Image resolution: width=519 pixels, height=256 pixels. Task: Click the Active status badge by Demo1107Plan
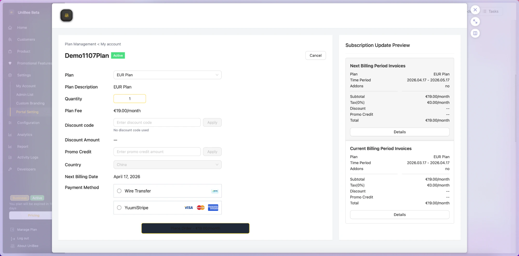(x=118, y=56)
